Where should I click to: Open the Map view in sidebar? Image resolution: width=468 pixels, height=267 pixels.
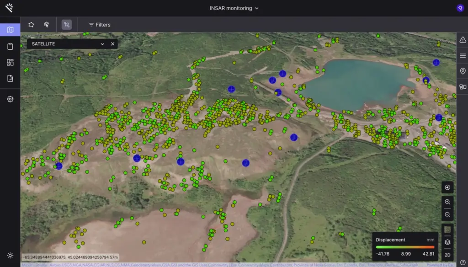pos(10,30)
